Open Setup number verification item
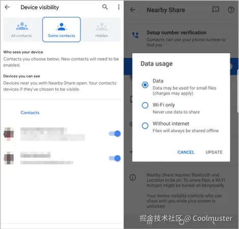239x229 pixels. pos(181,39)
